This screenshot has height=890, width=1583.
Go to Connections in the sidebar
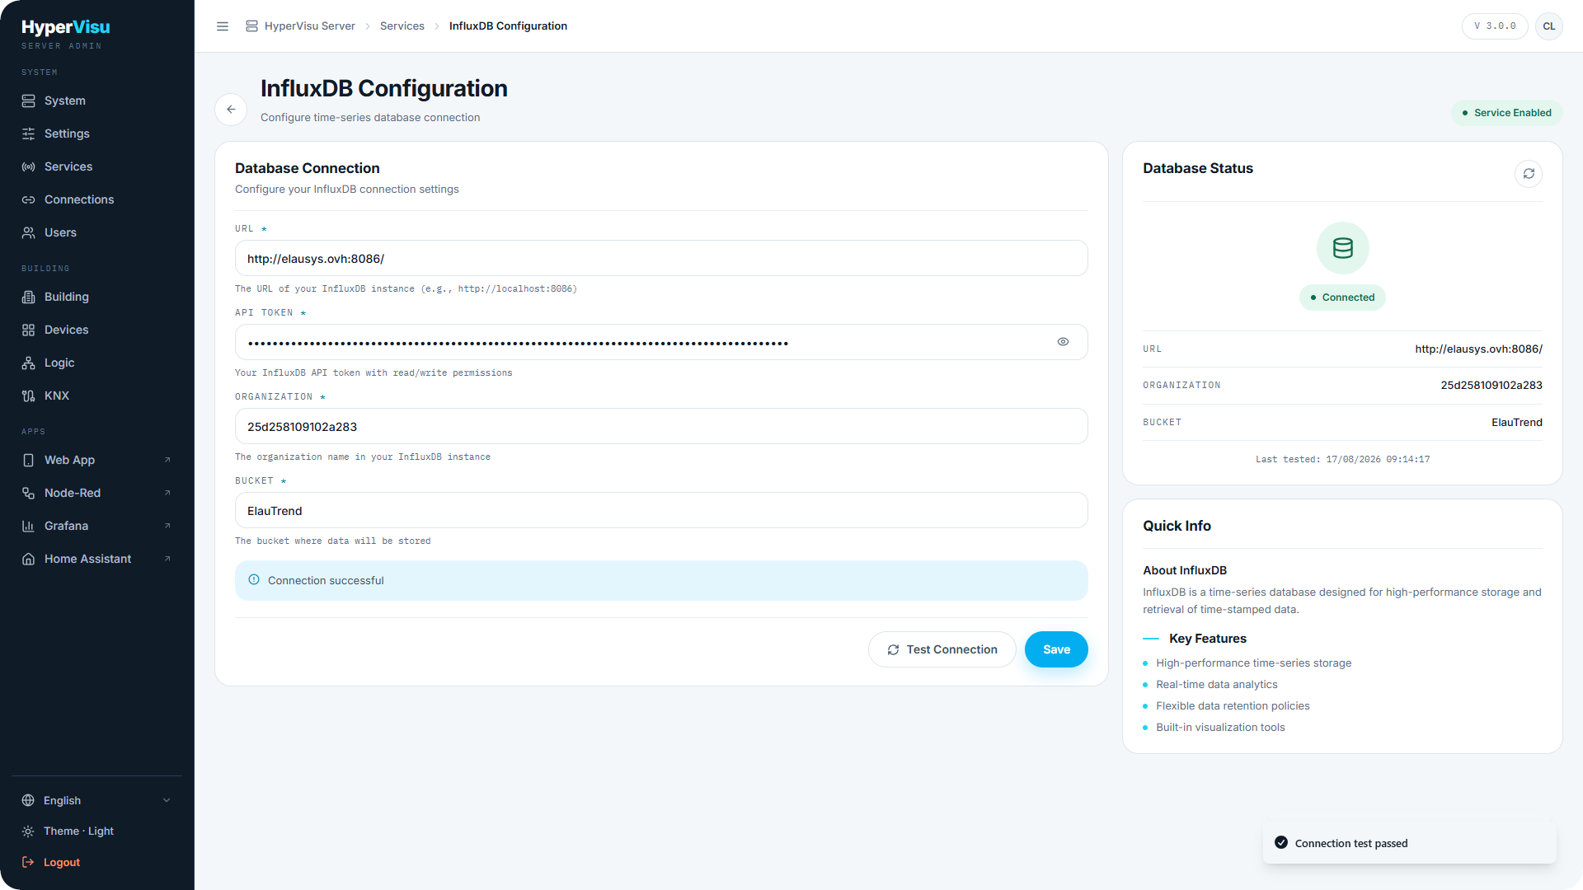click(96, 199)
